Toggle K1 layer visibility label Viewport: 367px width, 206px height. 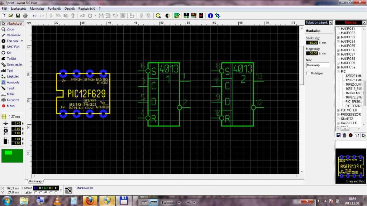[x=36, y=188]
